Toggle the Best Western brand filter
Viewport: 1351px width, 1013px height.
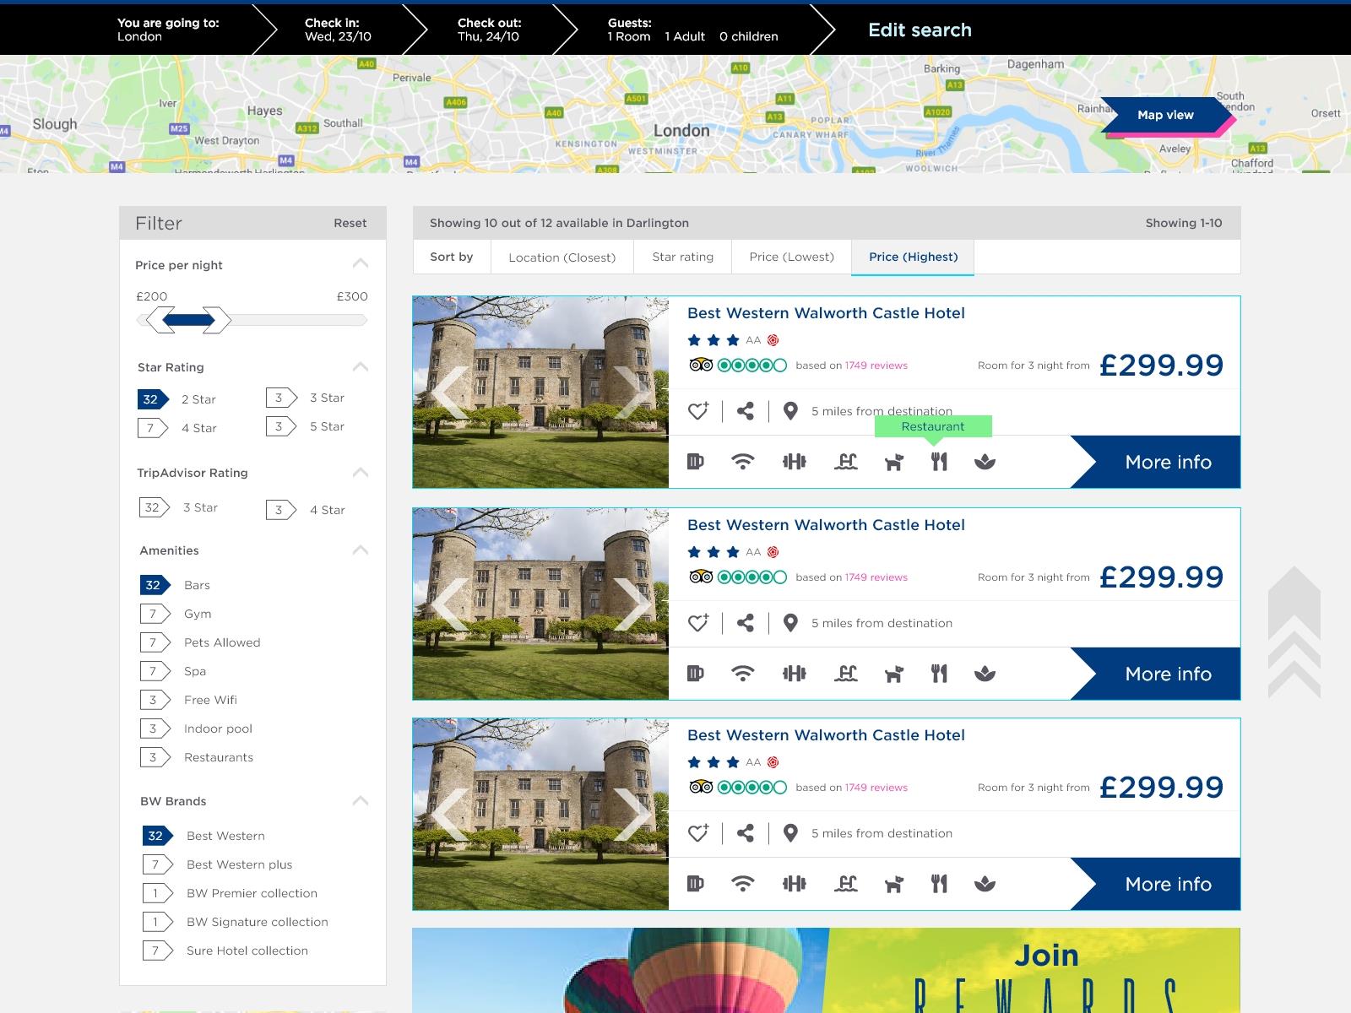tap(159, 836)
